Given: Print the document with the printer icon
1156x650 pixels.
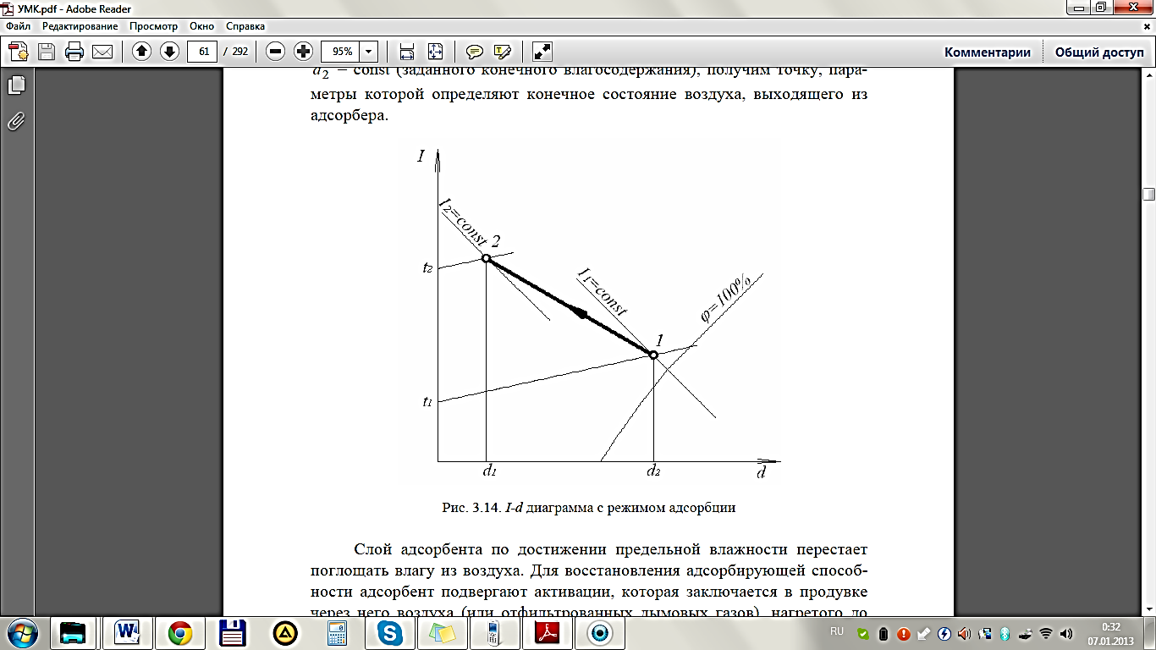Looking at the screenshot, I should (x=74, y=52).
